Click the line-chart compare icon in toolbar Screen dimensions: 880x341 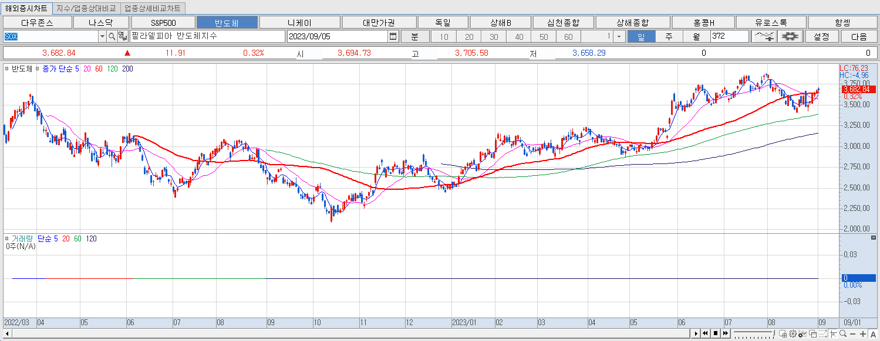764,36
